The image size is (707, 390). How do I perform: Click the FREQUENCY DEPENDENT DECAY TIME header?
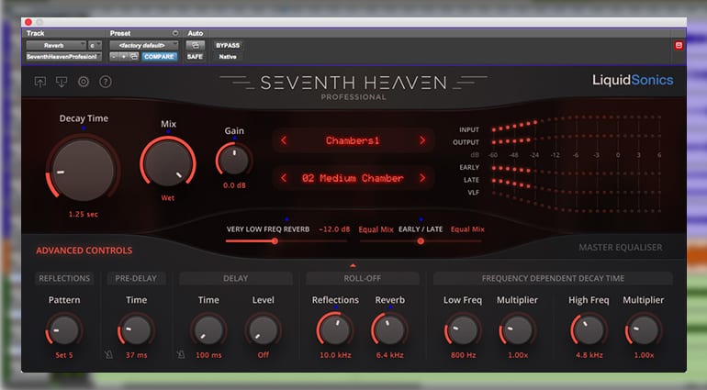(x=553, y=278)
